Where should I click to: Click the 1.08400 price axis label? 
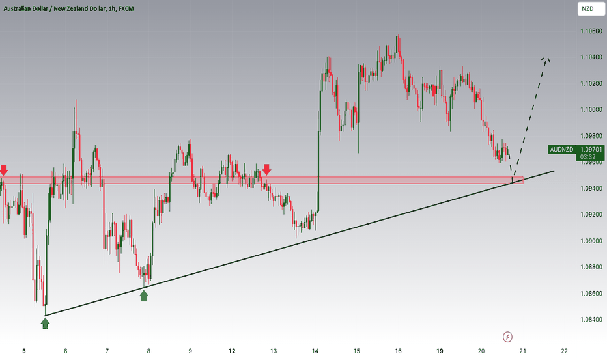(x=591, y=320)
